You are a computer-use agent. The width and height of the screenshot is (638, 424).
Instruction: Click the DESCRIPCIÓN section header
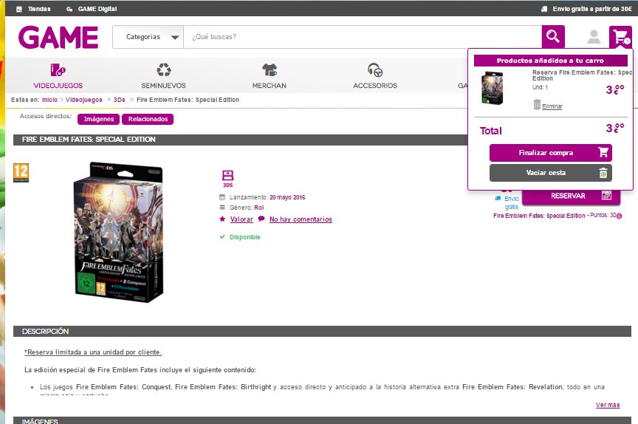pyautogui.click(x=322, y=331)
